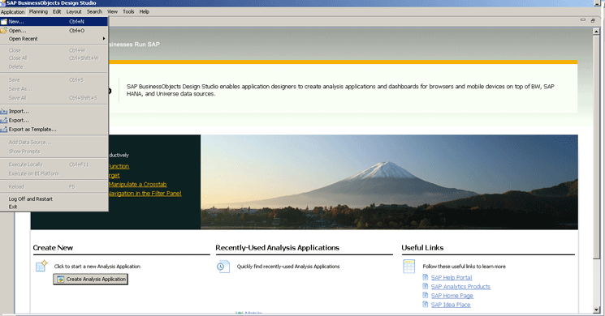
Task: Open the SAP Analytics Products link
Action: pos(460,287)
